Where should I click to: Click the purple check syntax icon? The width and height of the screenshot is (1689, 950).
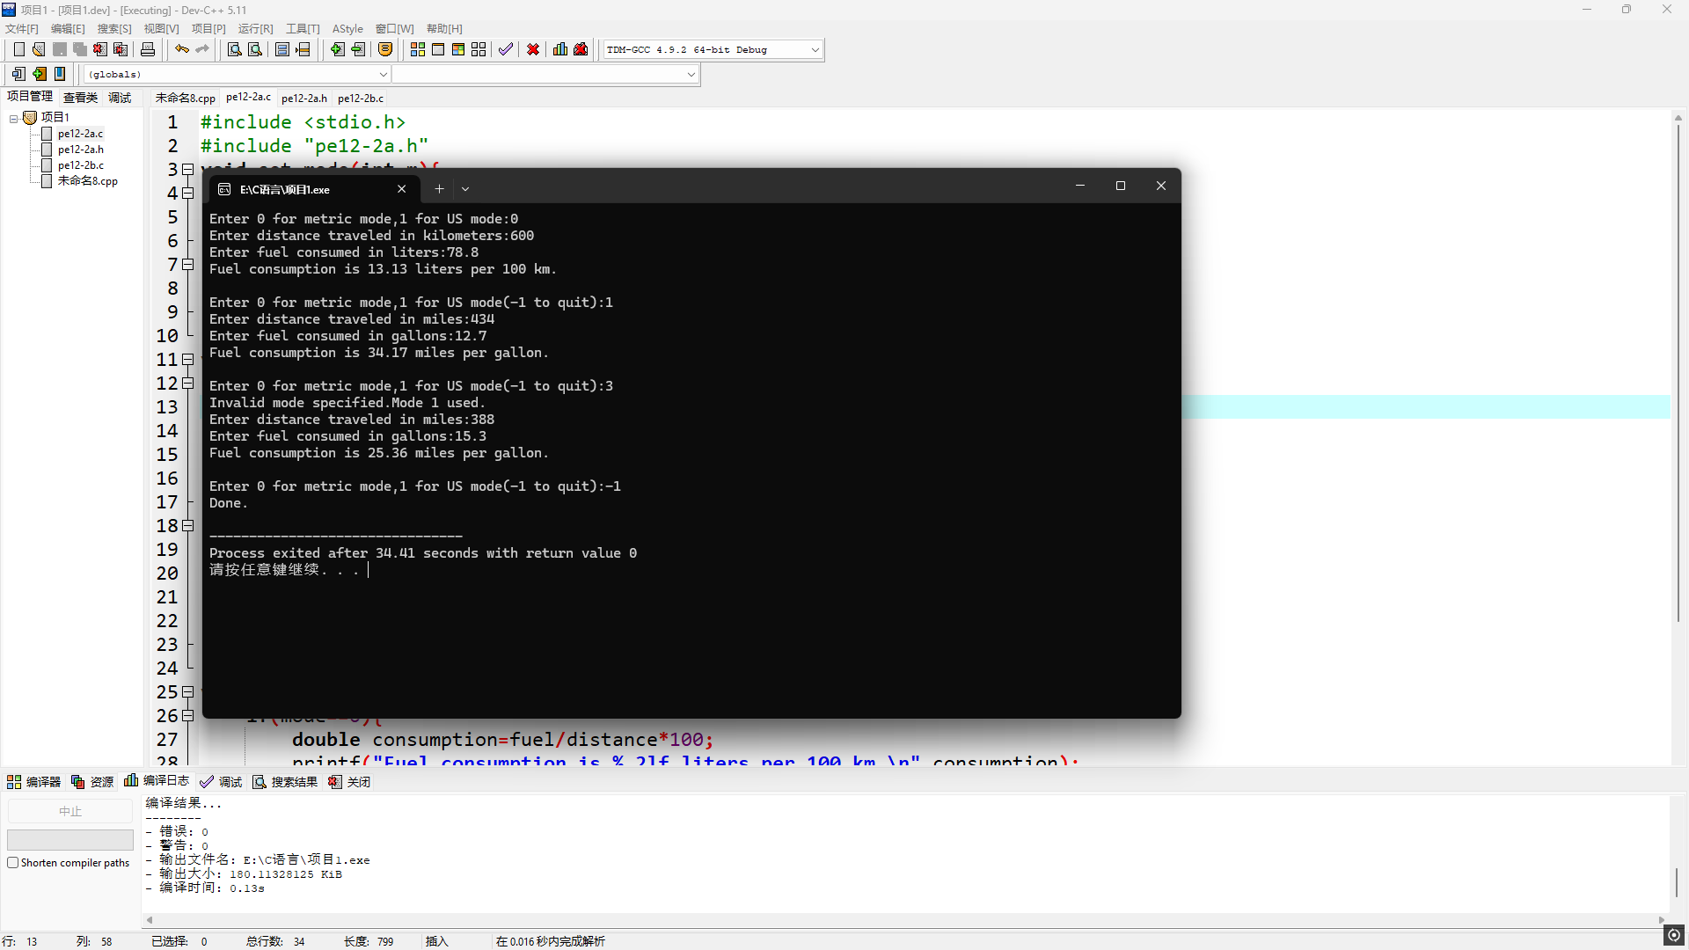pyautogui.click(x=505, y=50)
